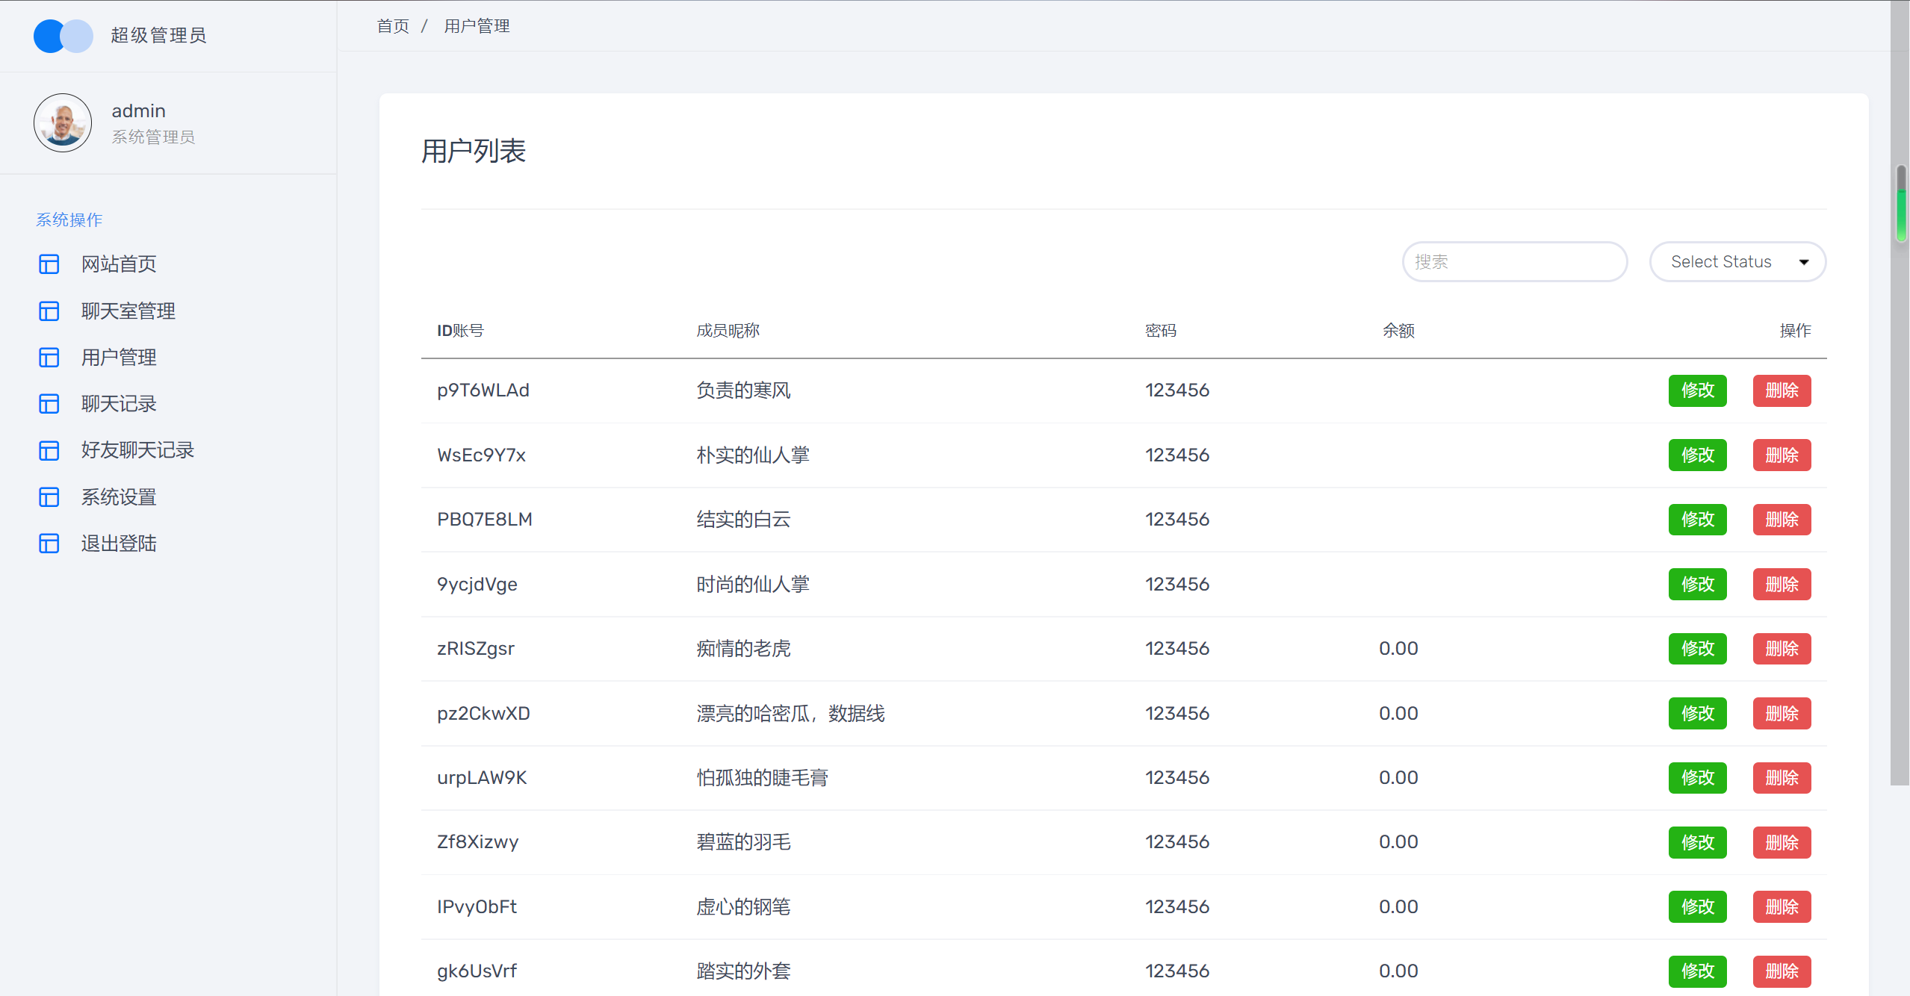Click the 用户管理 sidebar icon
1910x996 pixels.
click(48, 356)
